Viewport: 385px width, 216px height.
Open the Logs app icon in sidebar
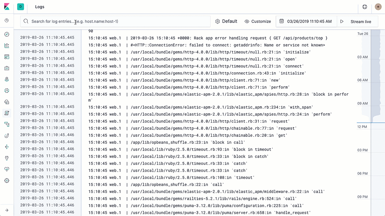[x=7, y=113]
